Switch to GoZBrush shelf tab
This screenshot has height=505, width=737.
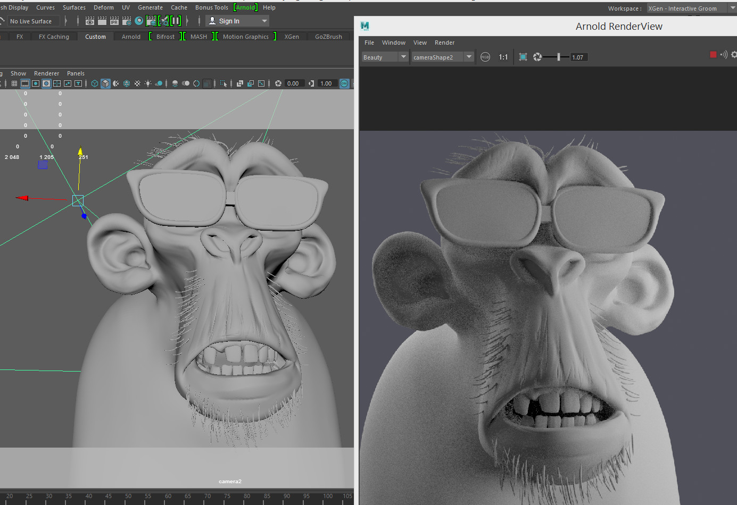pos(328,37)
